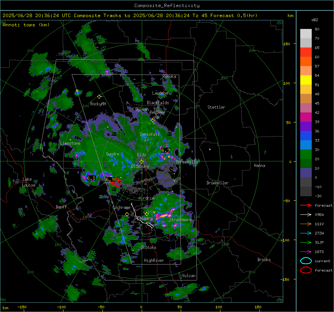Click the Blackfalds city label
The height and width of the screenshot is (312, 334).
(x=158, y=103)
